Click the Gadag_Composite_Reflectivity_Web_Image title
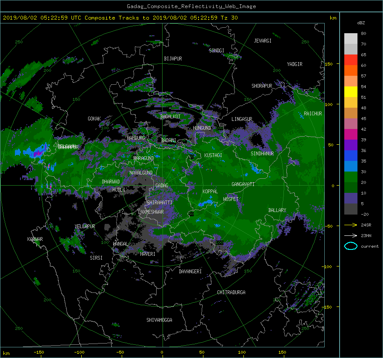 [191, 6]
